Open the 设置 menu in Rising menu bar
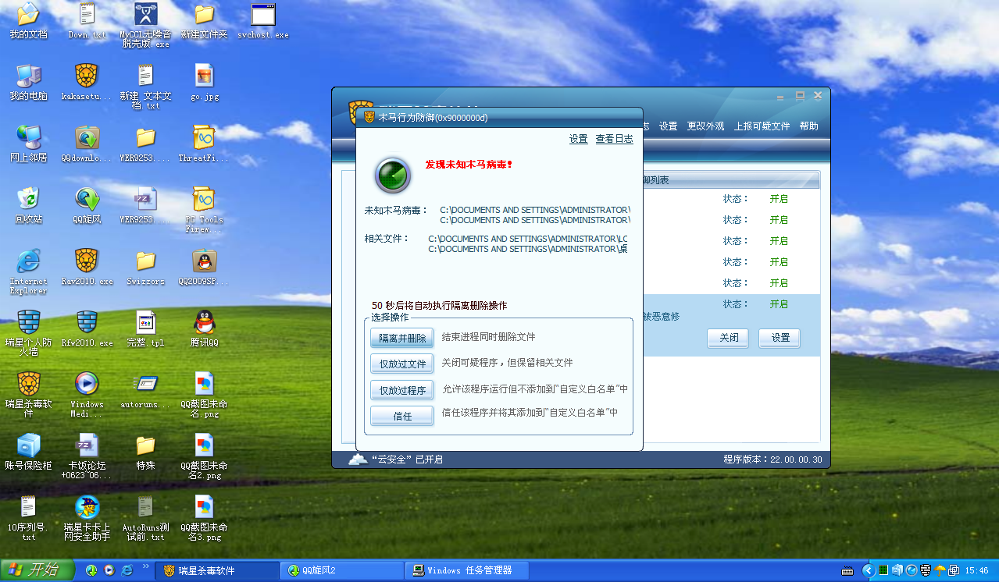The image size is (999, 582). coord(668,126)
